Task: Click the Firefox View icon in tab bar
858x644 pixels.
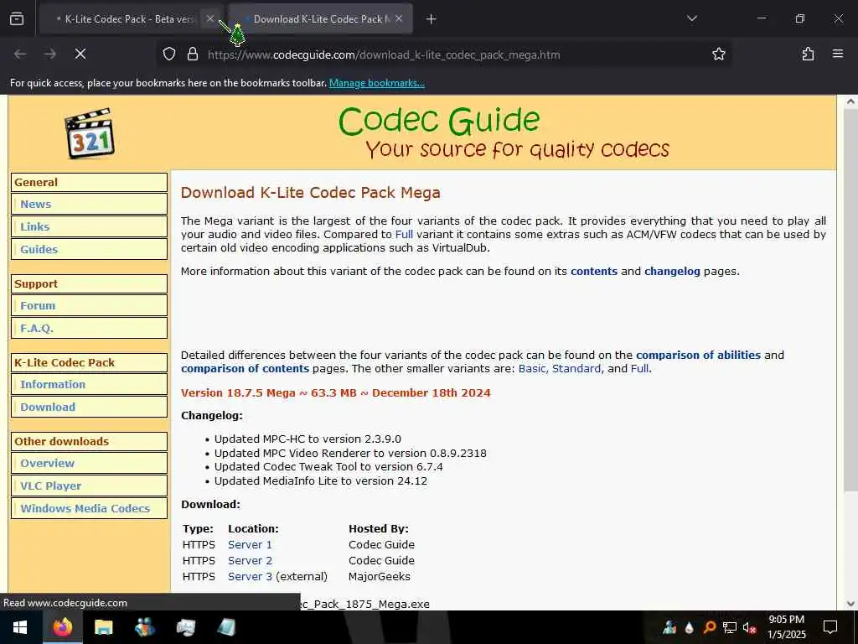Action: [x=17, y=18]
